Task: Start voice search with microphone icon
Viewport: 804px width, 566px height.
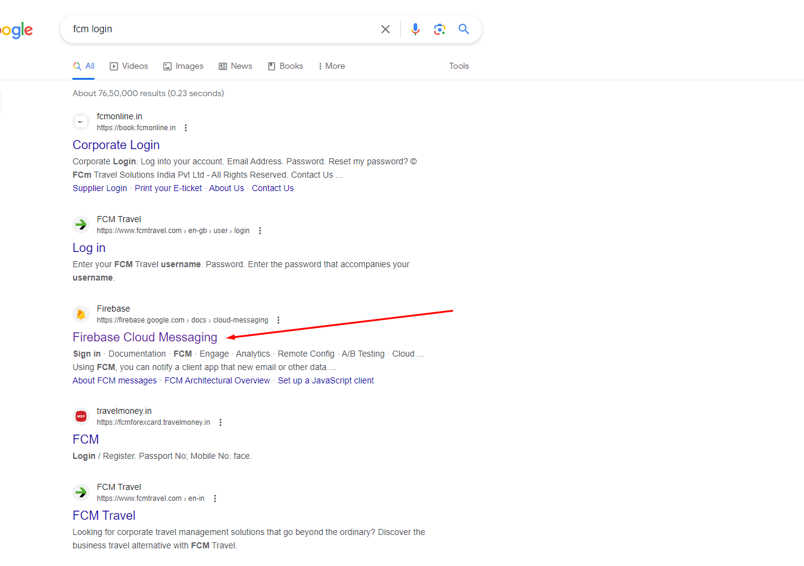Action: 415,29
